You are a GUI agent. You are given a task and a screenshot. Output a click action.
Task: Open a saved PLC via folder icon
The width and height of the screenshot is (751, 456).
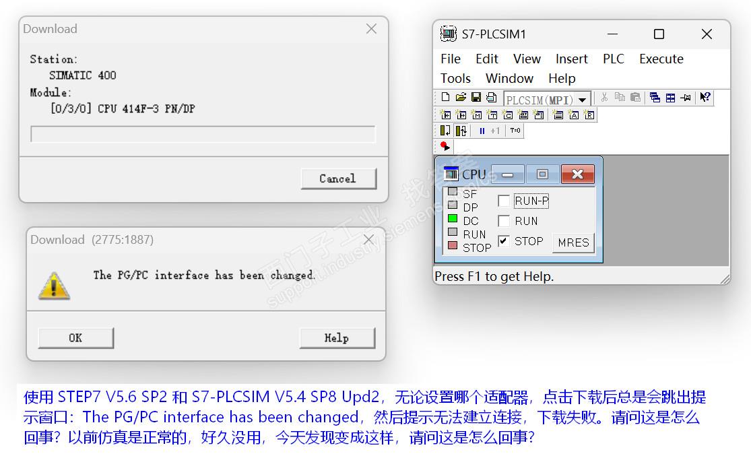point(461,97)
